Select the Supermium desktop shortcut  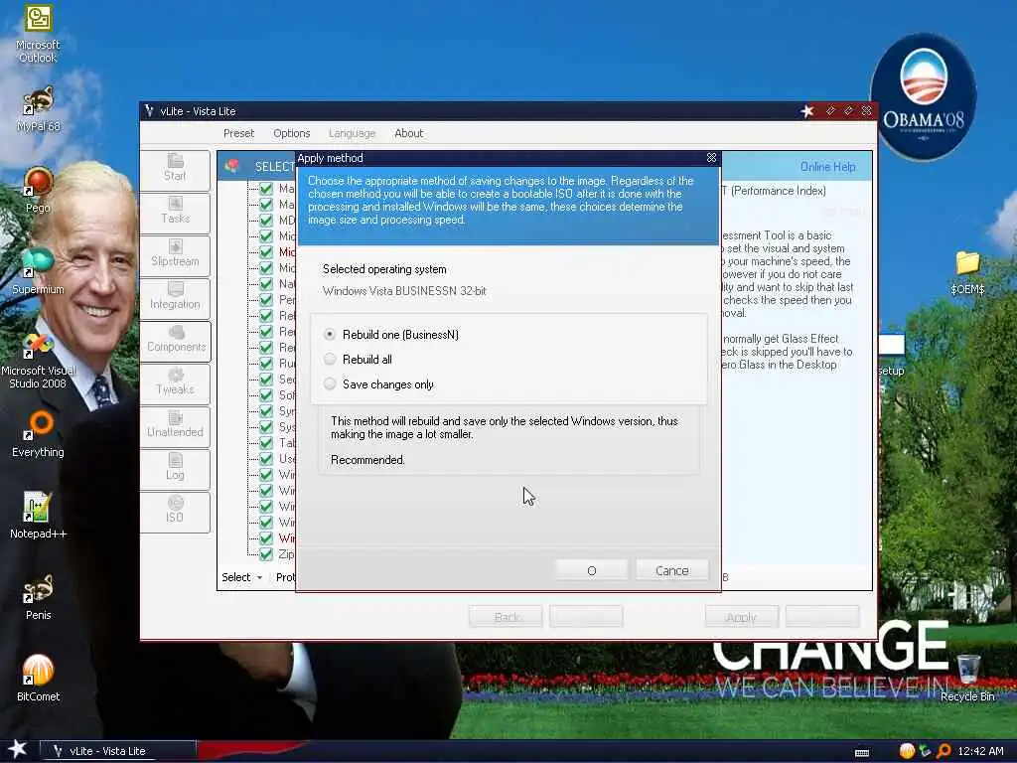point(38,271)
